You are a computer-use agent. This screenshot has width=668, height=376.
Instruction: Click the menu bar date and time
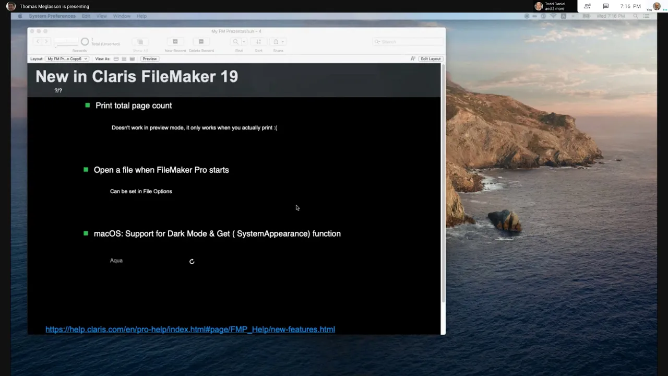611,16
